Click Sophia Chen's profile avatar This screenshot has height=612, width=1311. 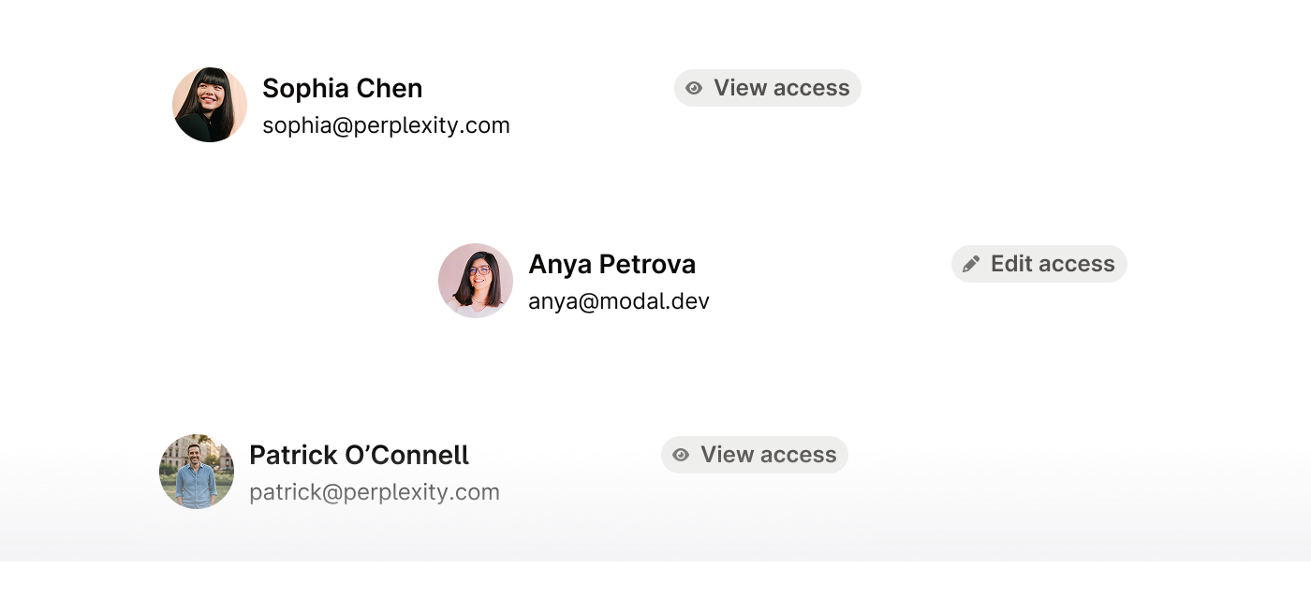click(x=210, y=105)
